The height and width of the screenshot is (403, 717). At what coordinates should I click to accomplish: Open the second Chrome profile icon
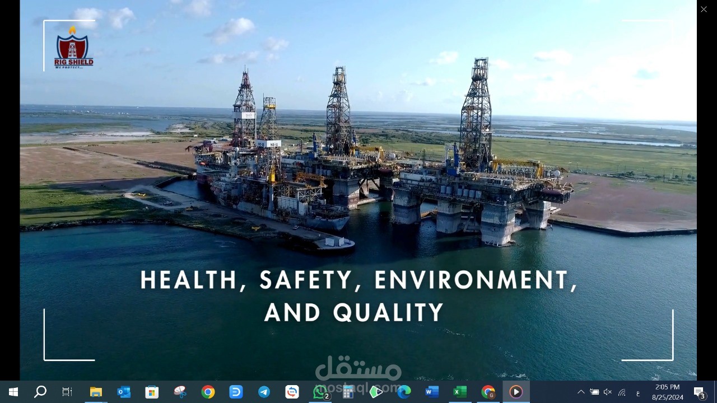pos(488,392)
